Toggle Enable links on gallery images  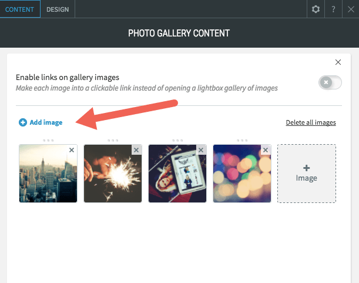click(x=330, y=82)
